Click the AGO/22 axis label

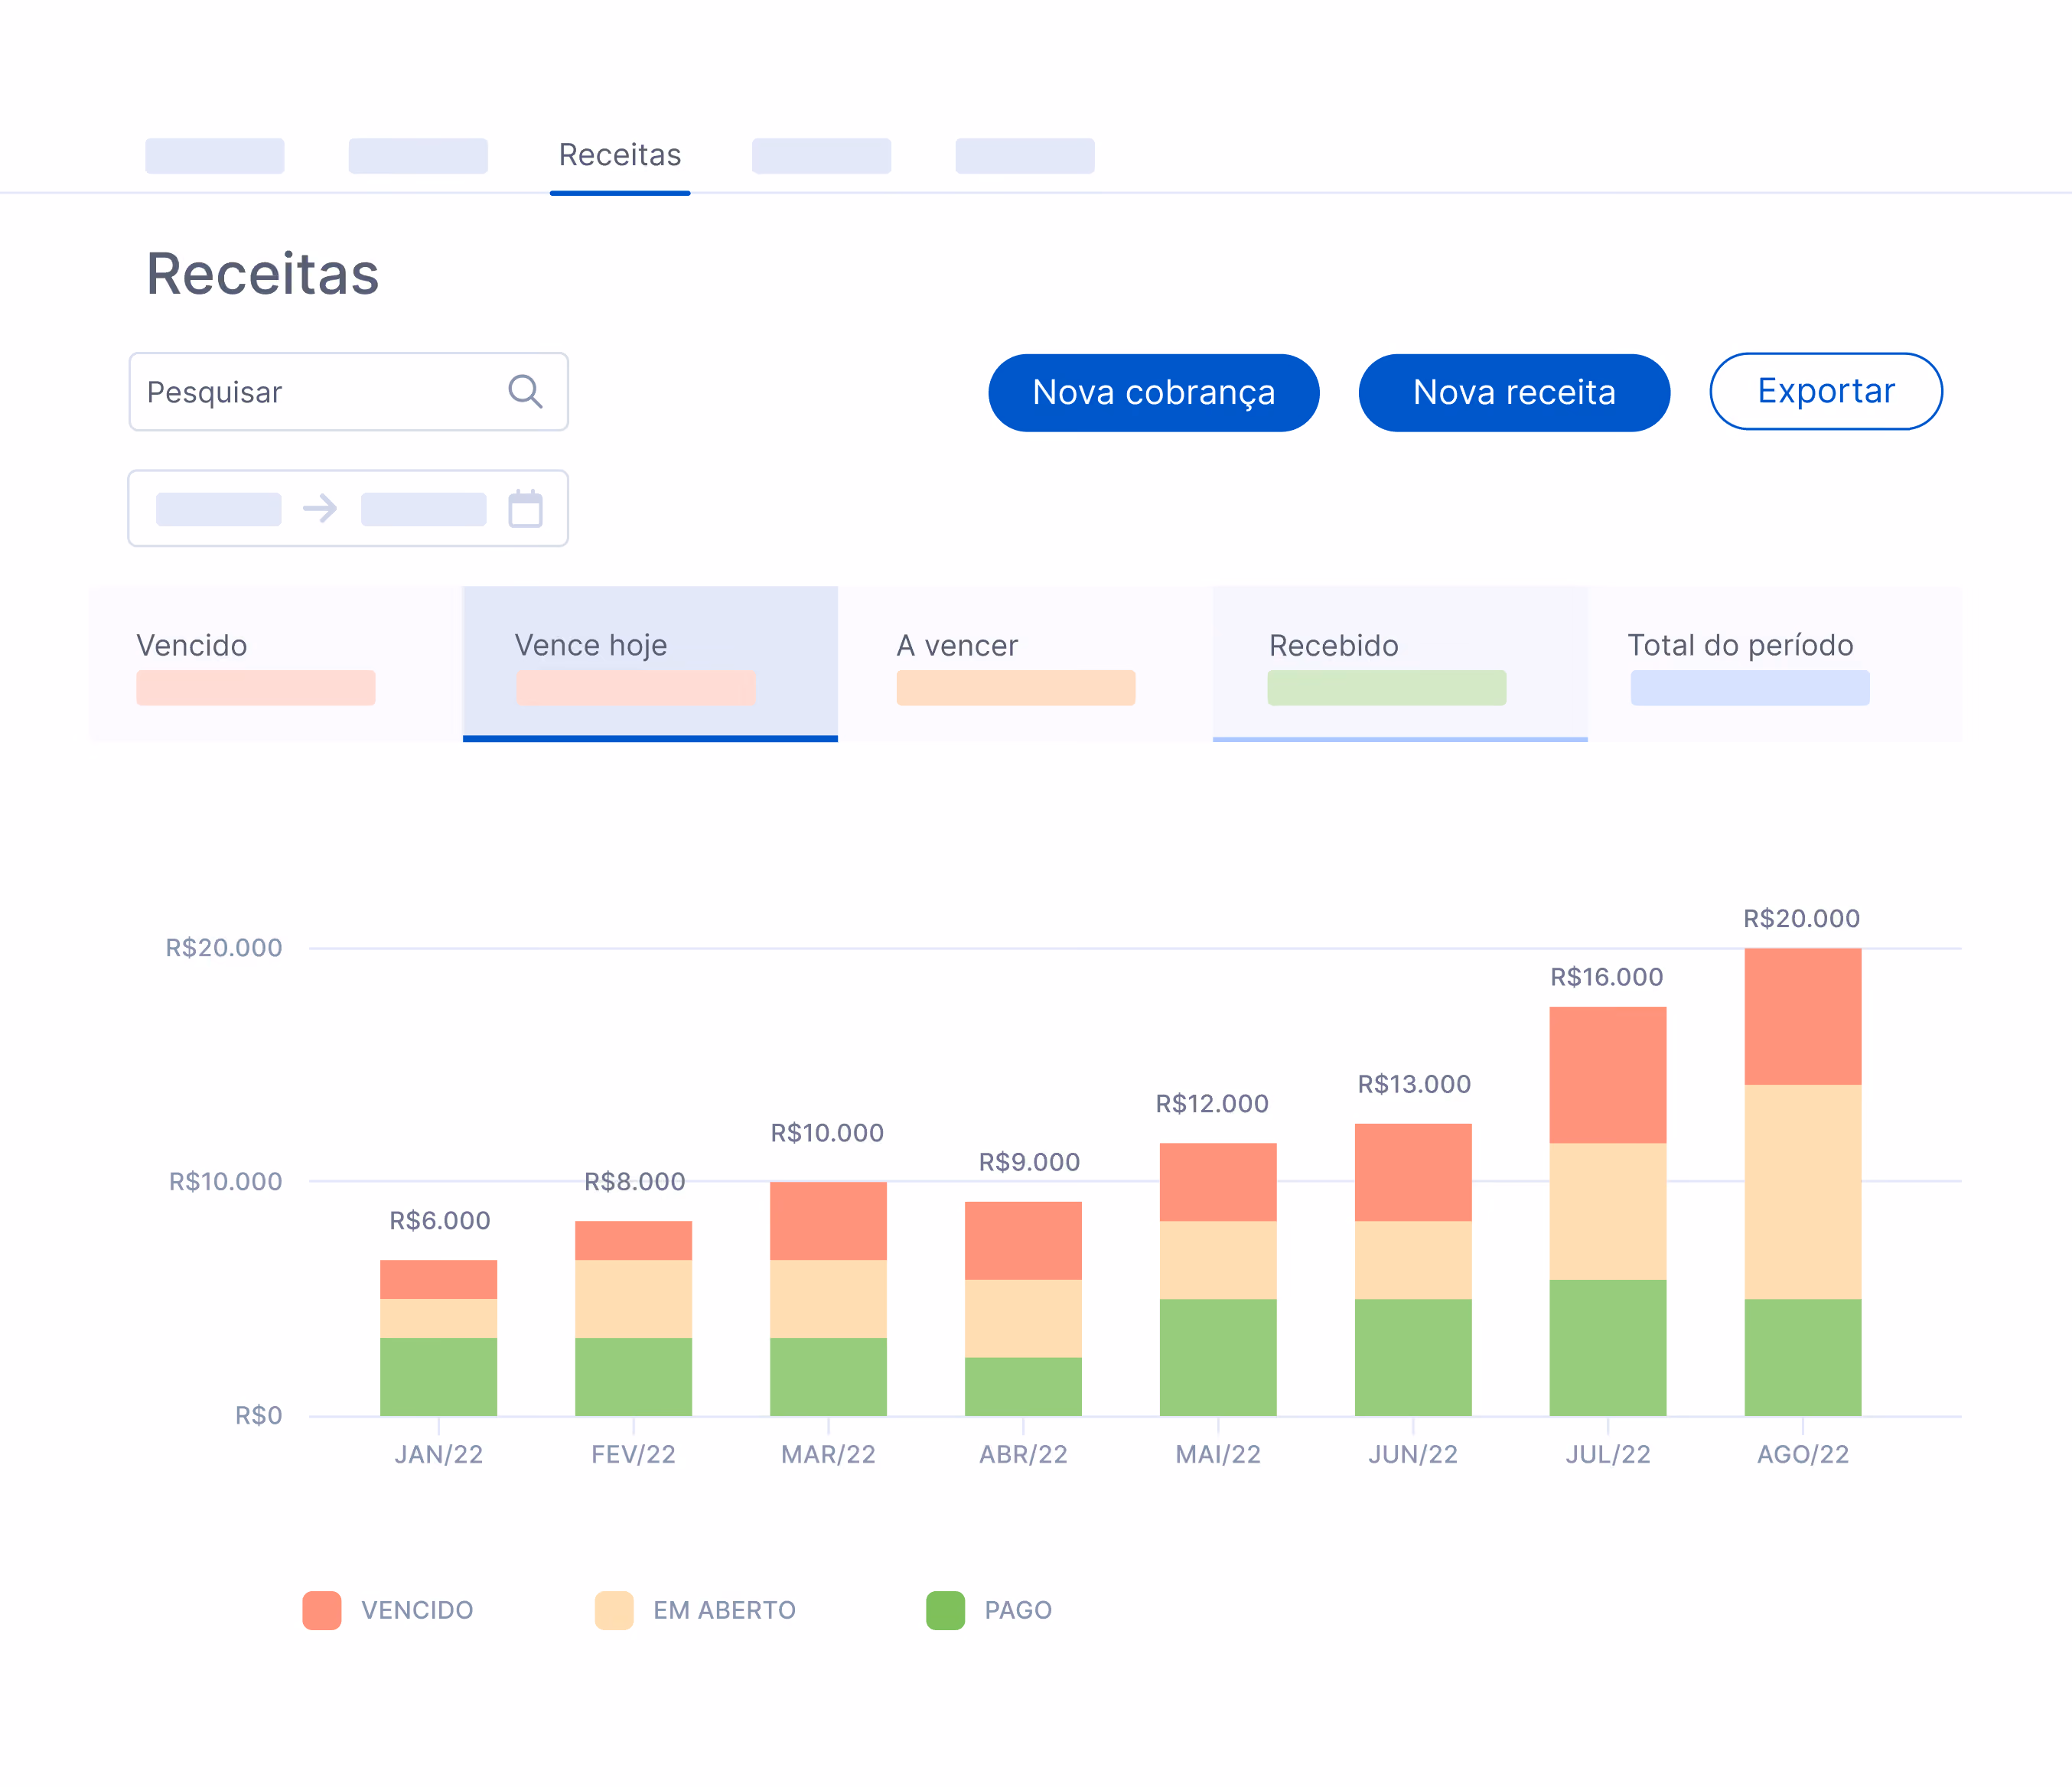(1803, 1454)
